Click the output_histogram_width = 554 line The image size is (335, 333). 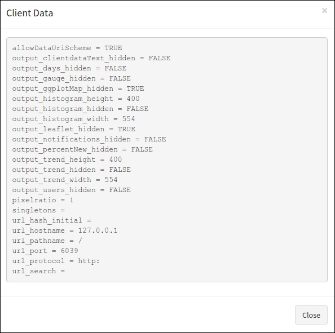(73, 119)
